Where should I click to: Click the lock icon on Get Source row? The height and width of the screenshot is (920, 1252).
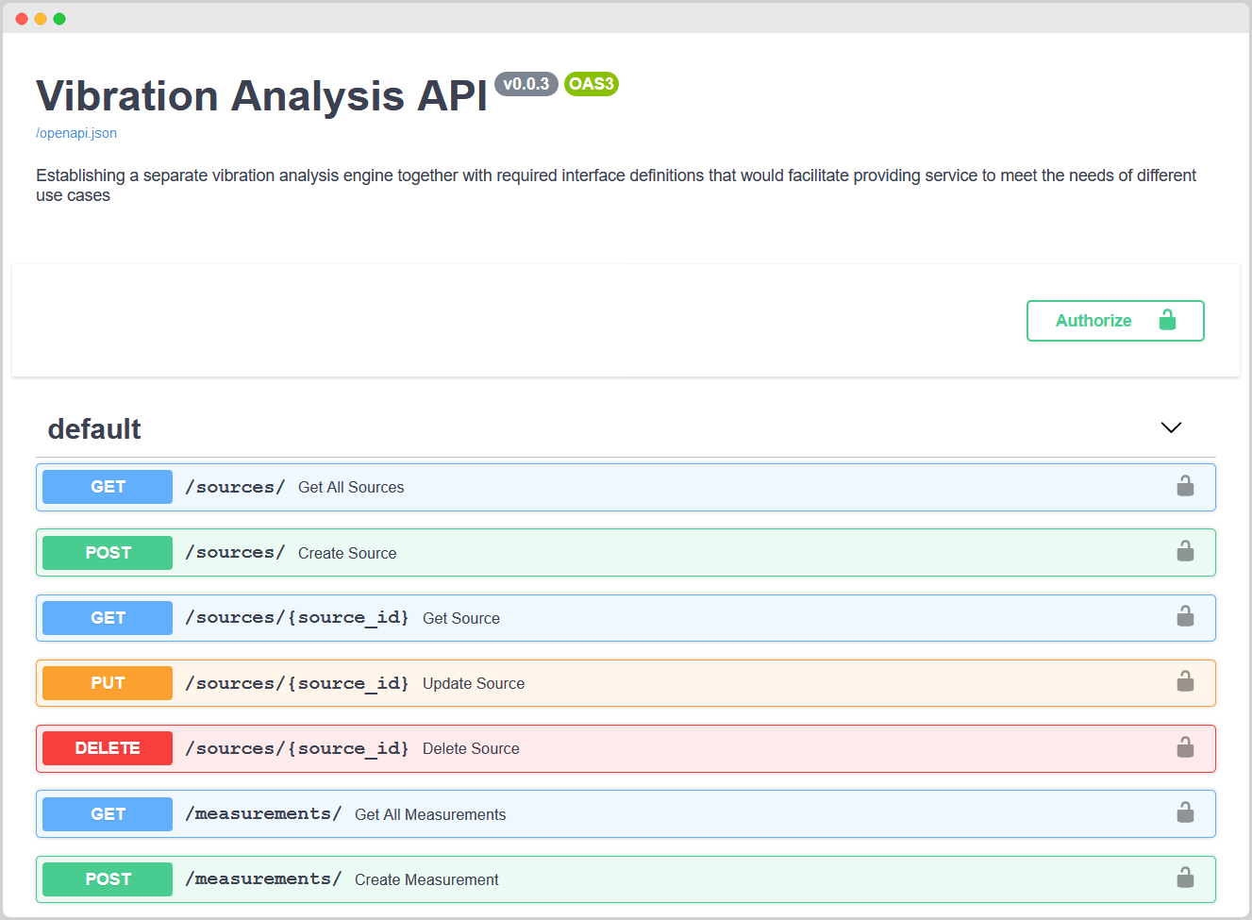coord(1185,616)
